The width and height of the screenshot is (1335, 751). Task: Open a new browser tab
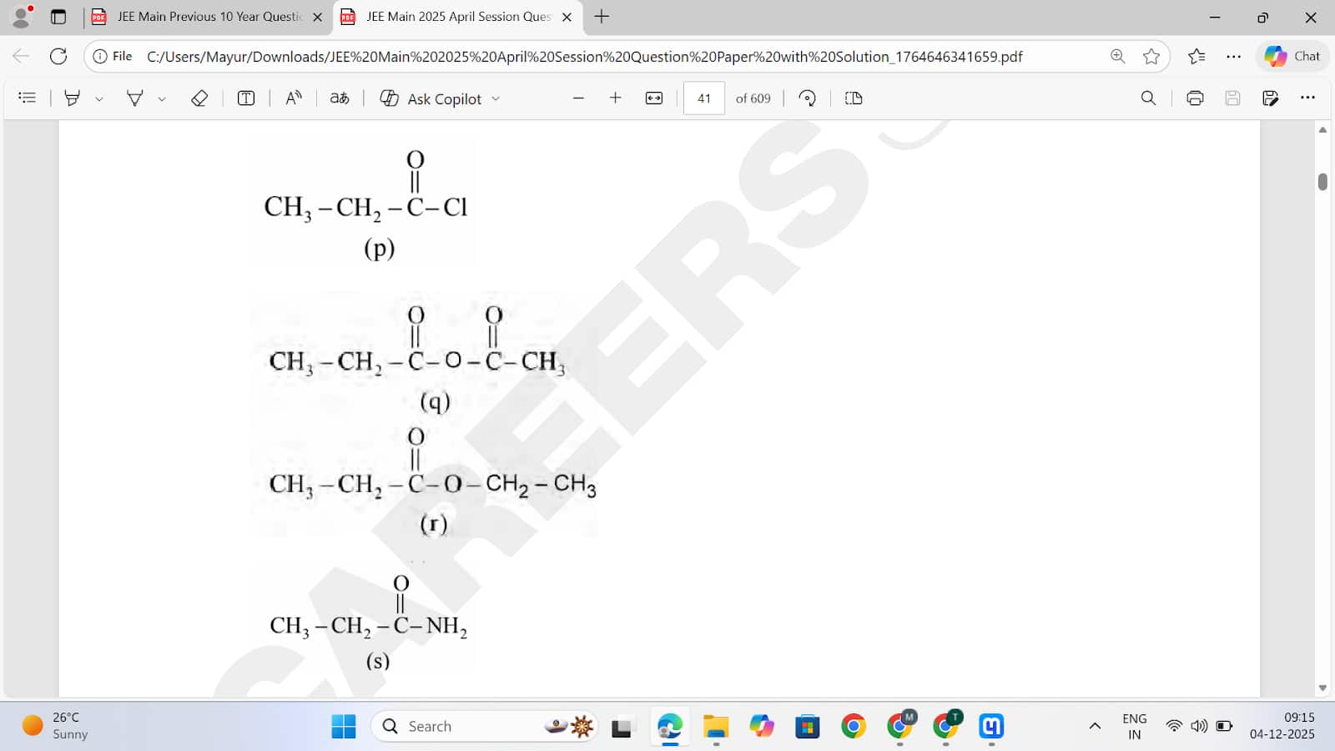click(602, 17)
